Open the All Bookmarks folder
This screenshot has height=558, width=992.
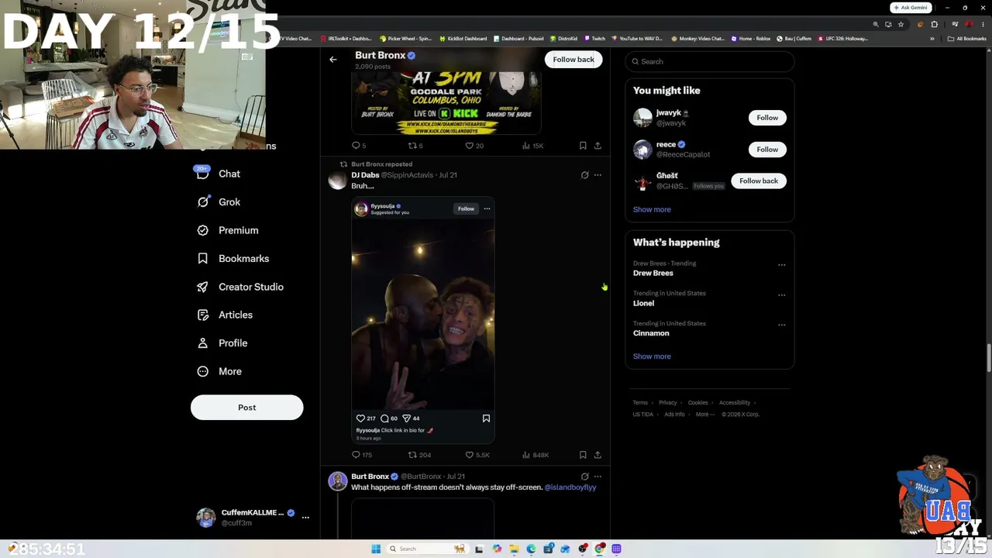966,39
